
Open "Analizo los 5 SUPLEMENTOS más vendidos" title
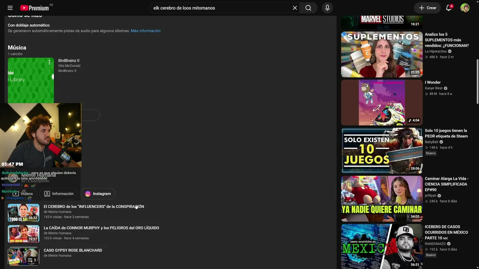[x=447, y=40]
